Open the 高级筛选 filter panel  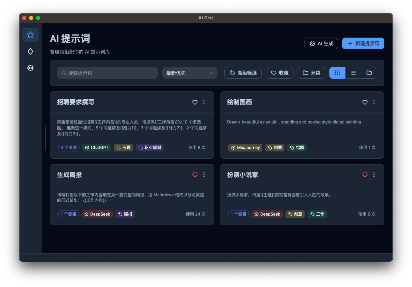(243, 73)
